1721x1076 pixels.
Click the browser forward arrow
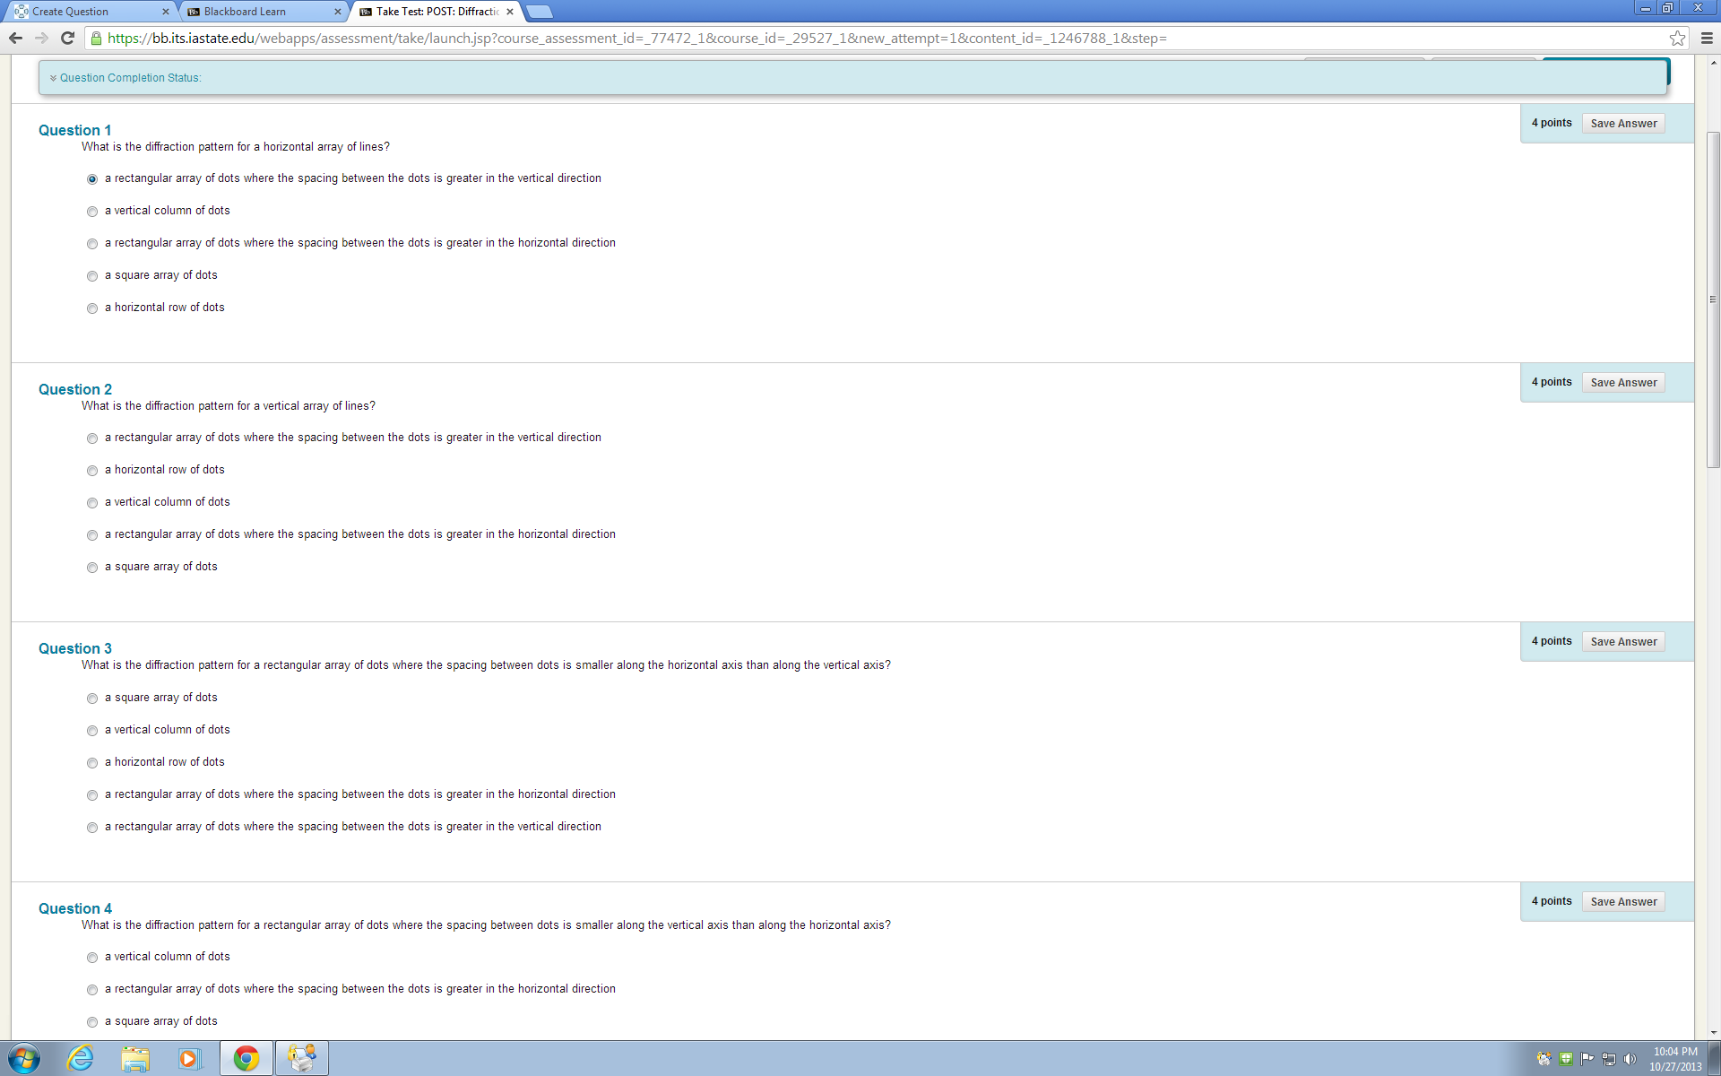coord(41,38)
